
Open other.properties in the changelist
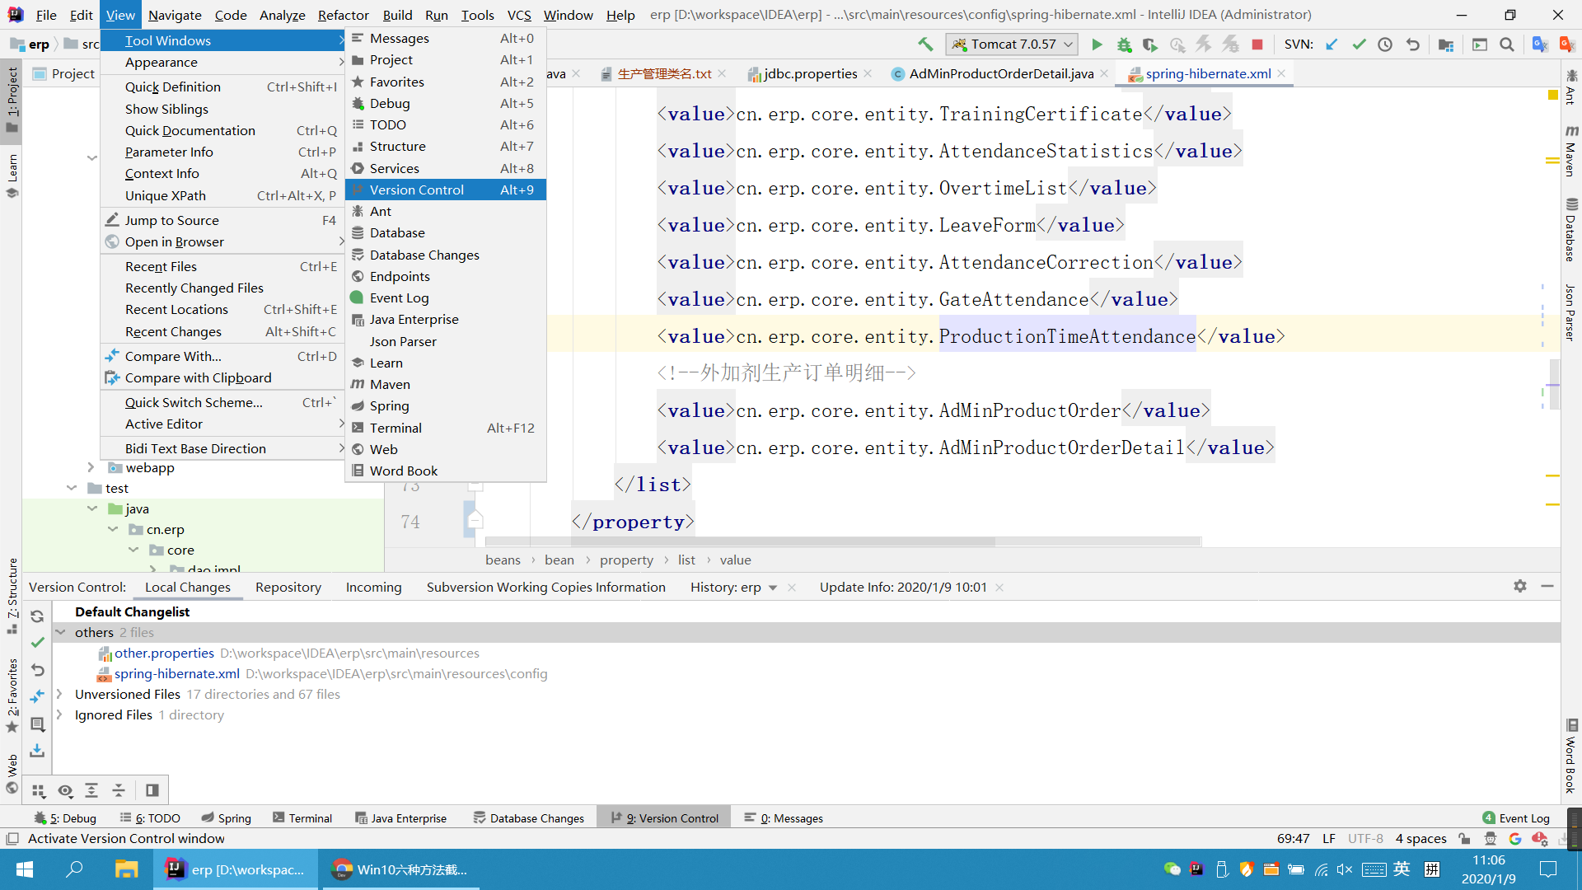[x=164, y=653]
